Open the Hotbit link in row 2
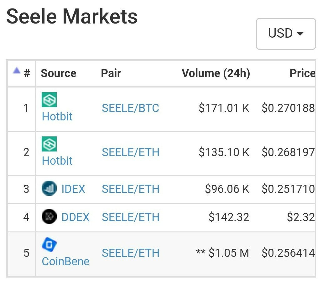 (x=57, y=161)
